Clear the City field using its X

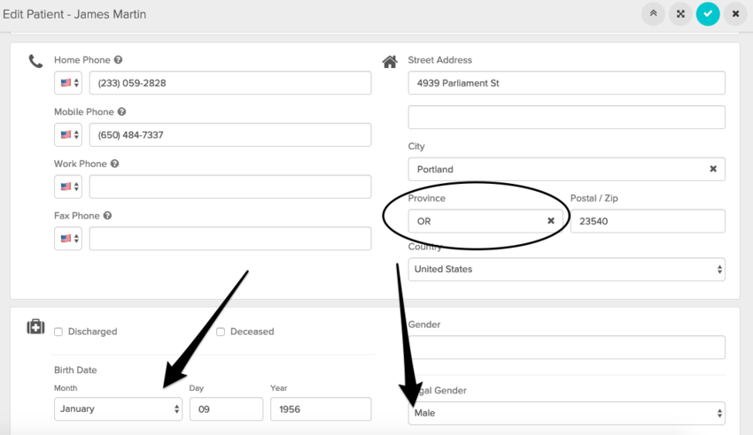(713, 169)
